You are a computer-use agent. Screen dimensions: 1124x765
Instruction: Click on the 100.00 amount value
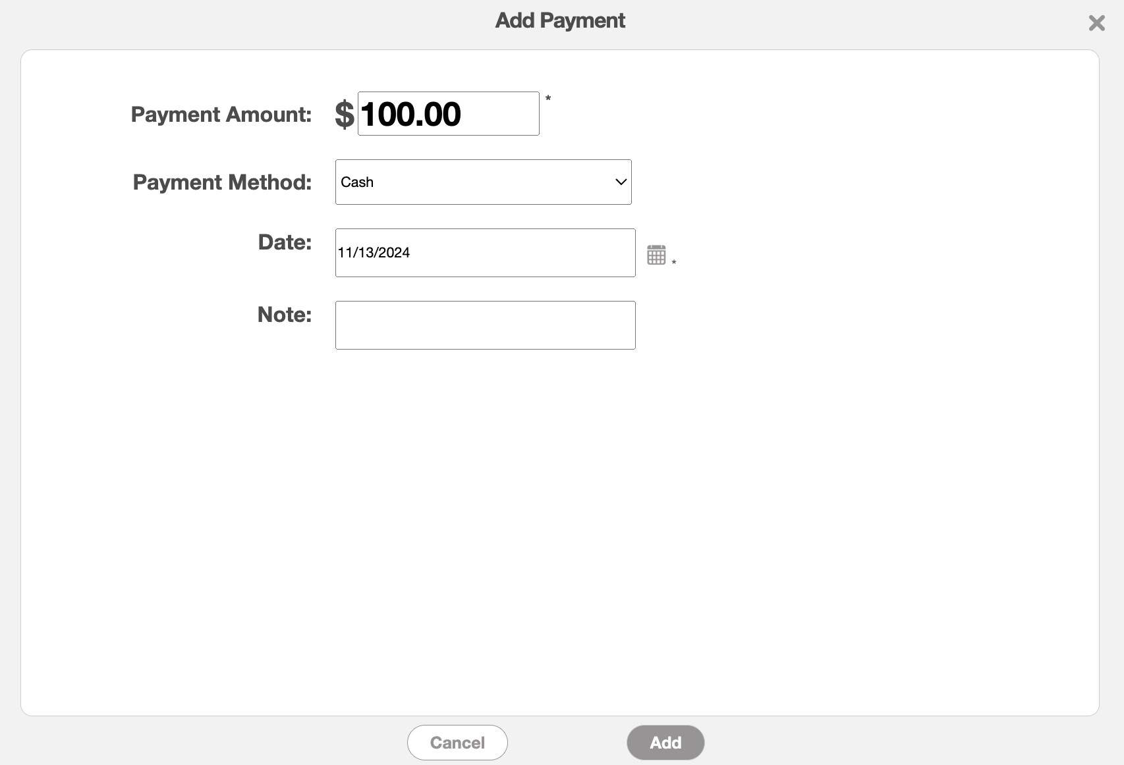pyautogui.click(x=410, y=115)
